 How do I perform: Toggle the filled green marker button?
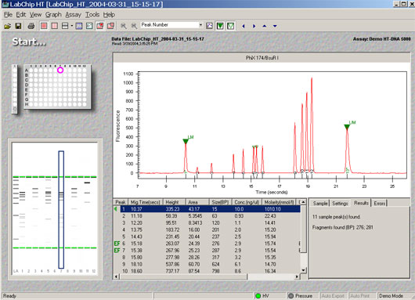point(220,26)
